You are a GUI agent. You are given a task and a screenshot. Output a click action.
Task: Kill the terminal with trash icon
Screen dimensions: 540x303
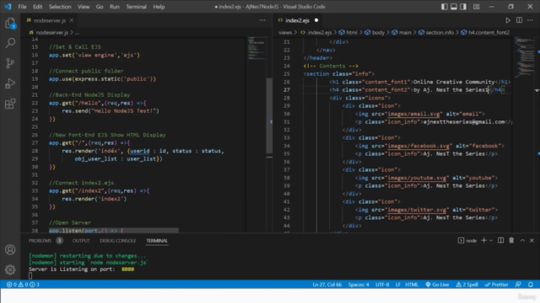coord(511,241)
